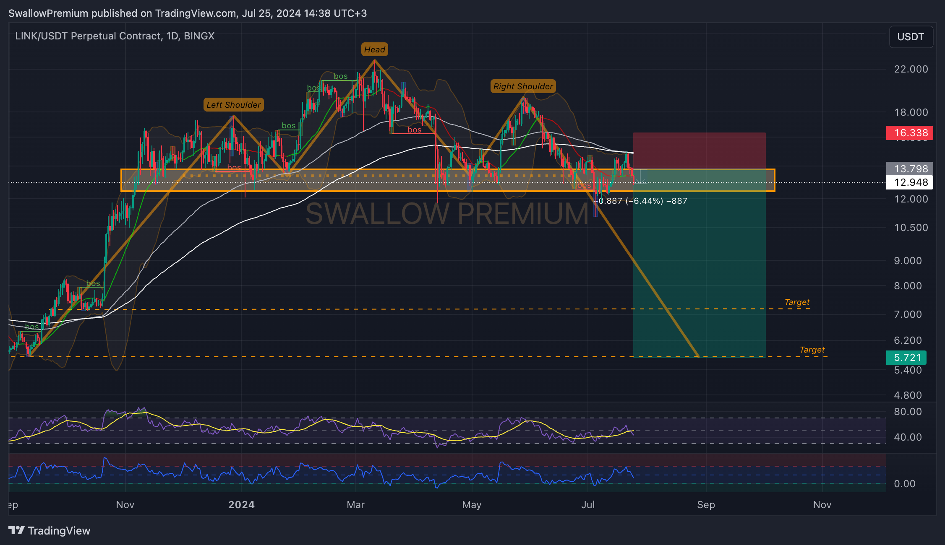Click the SwallowPremium published header text
Image resolution: width=945 pixels, height=545 pixels.
[x=188, y=13]
